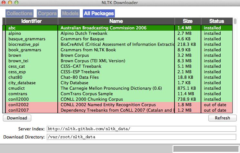Click 'CONLL 2000 Chunking Corpus' name
This screenshot has width=240, height=153.
point(92,99)
